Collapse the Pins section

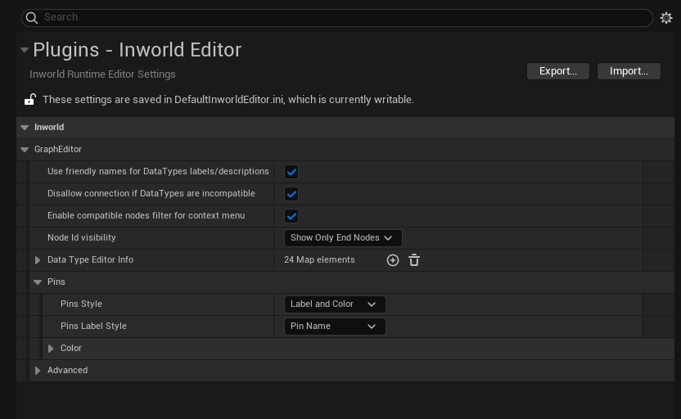point(38,282)
